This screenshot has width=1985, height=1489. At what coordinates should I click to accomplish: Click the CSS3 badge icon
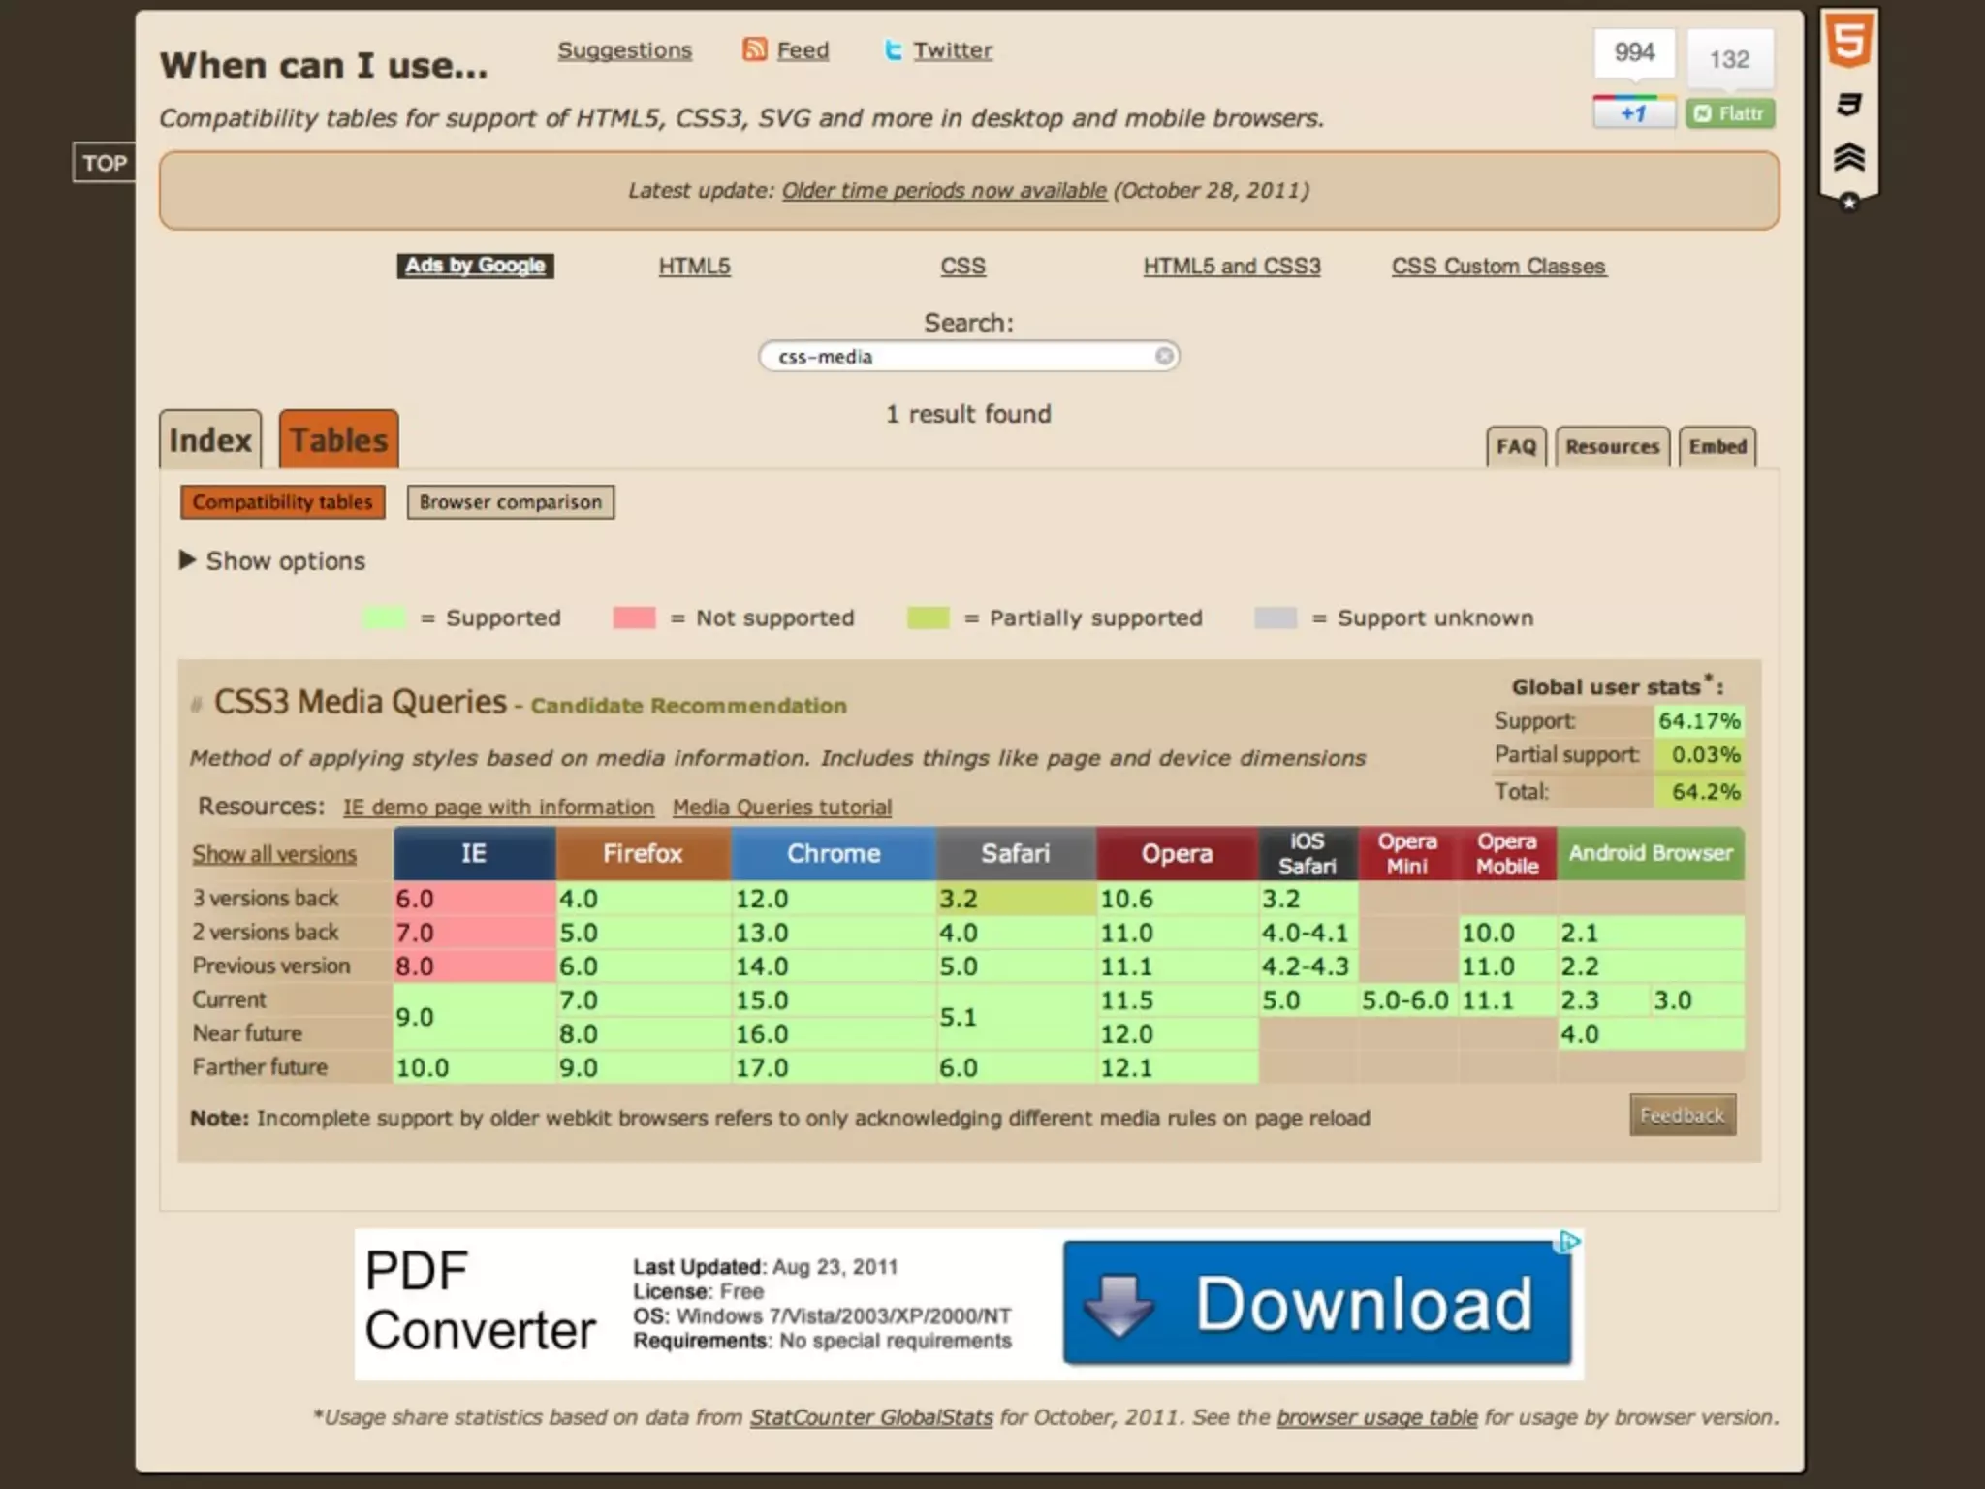pos(1848,104)
